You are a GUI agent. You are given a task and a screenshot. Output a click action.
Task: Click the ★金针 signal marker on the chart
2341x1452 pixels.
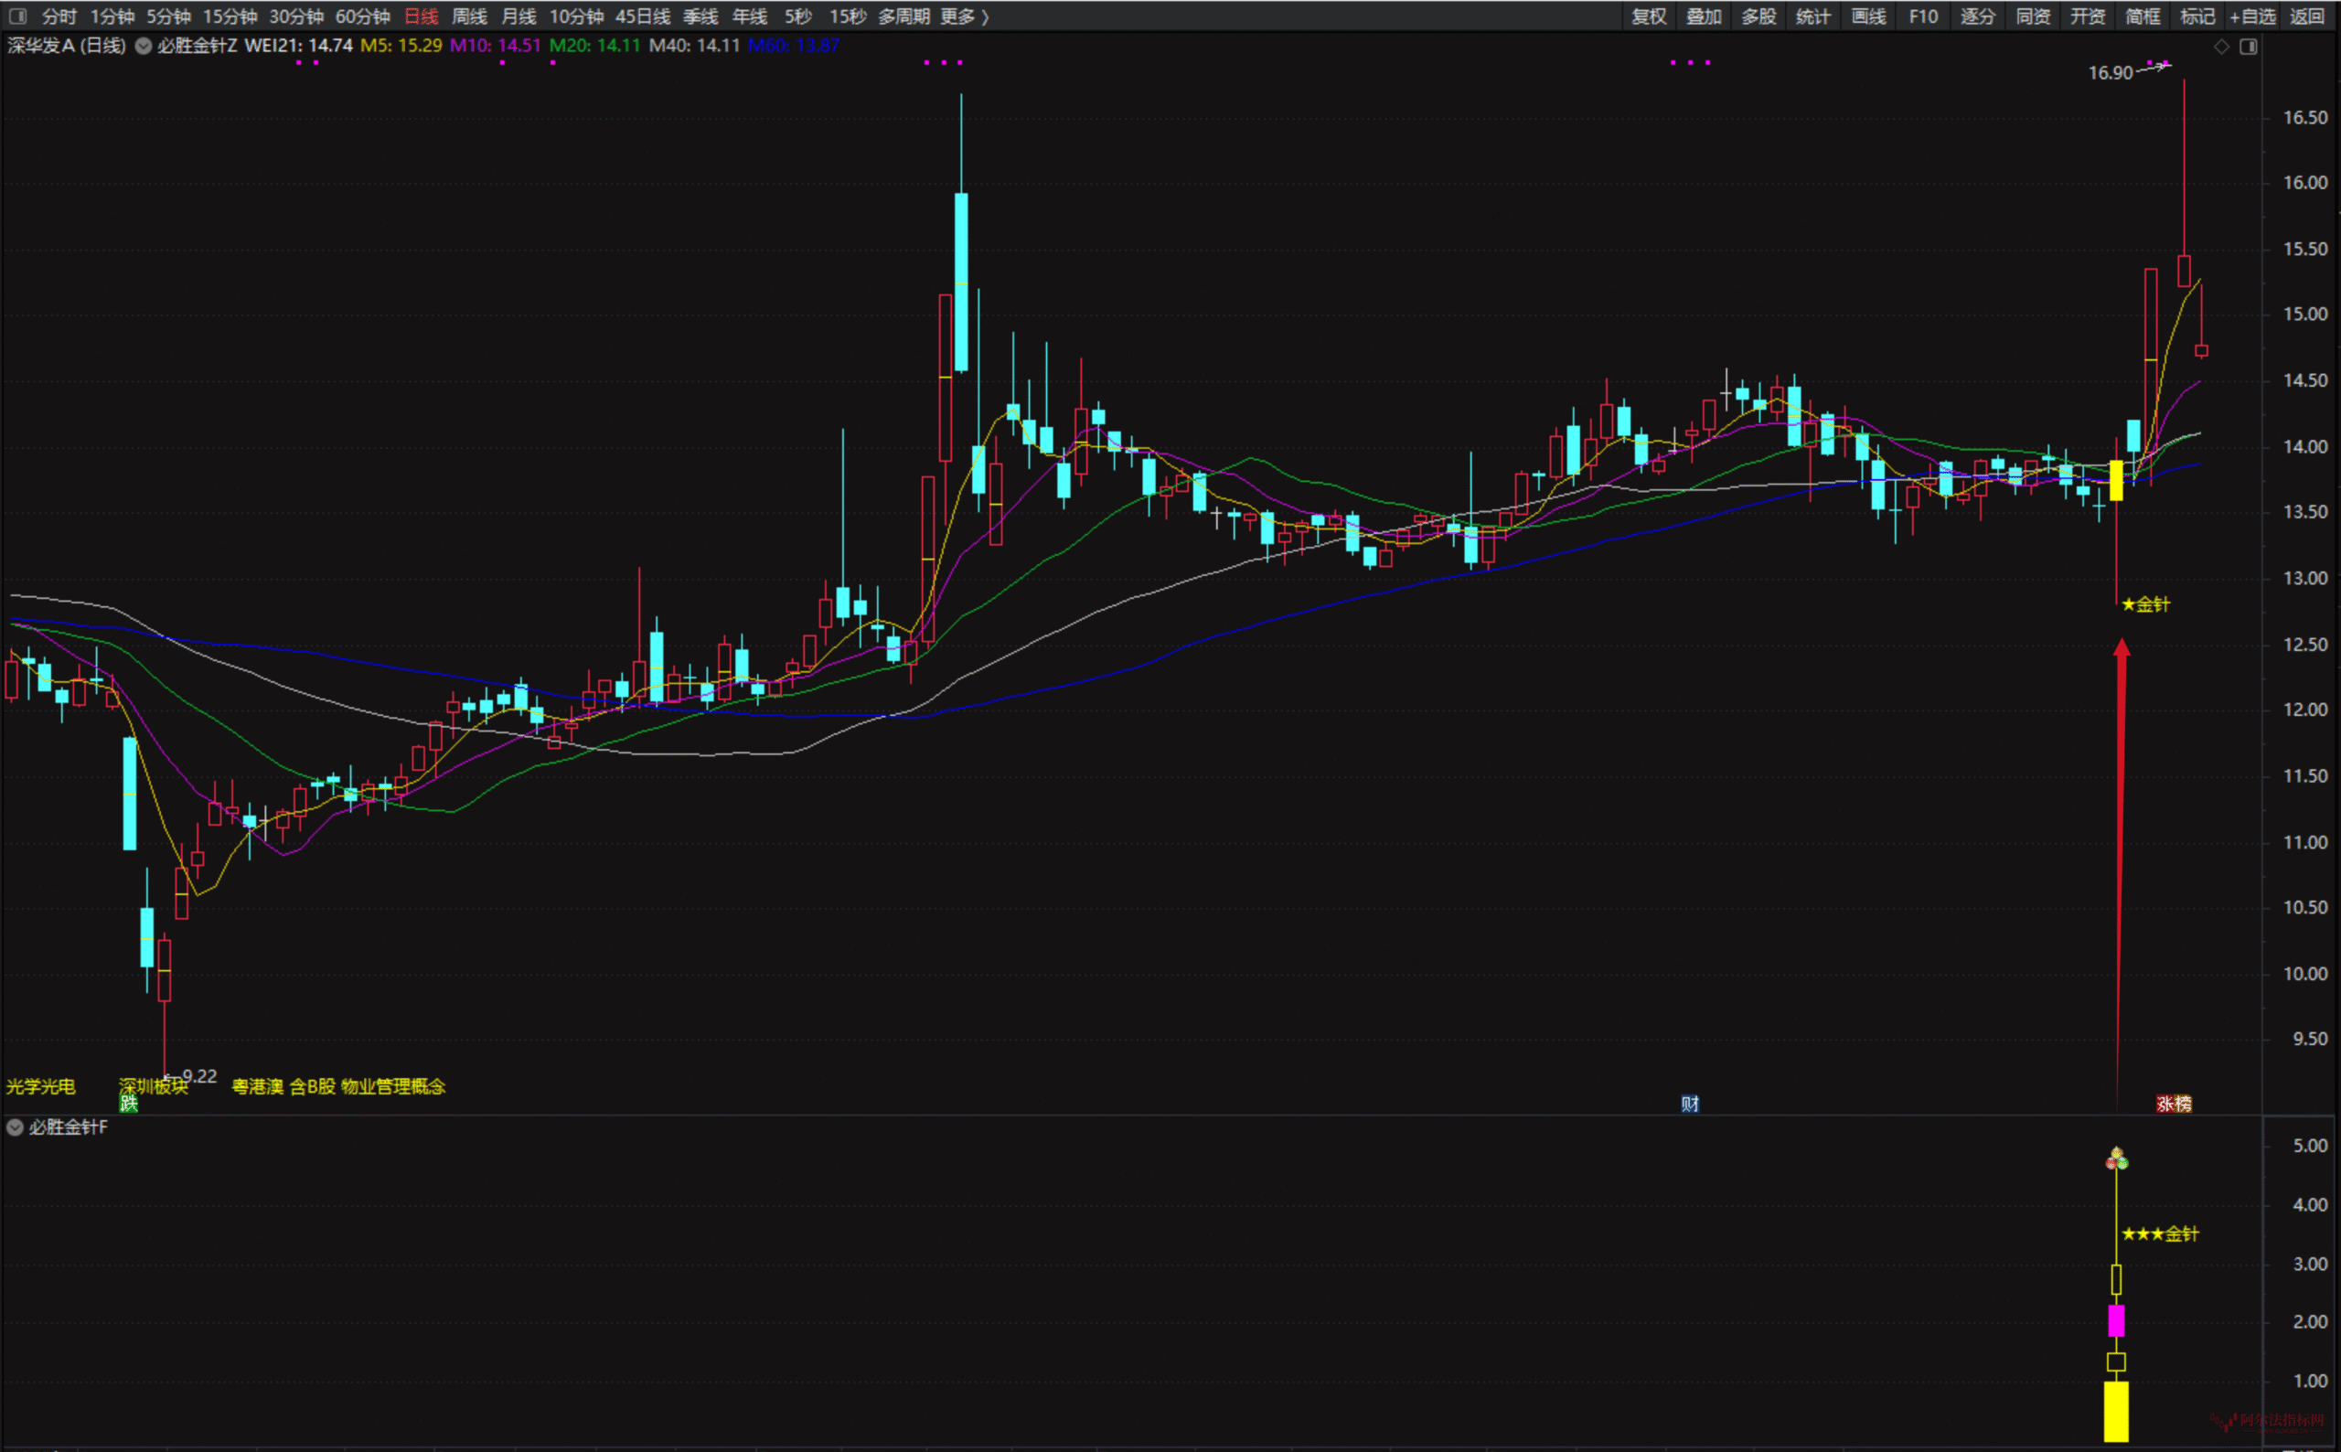2145,604
